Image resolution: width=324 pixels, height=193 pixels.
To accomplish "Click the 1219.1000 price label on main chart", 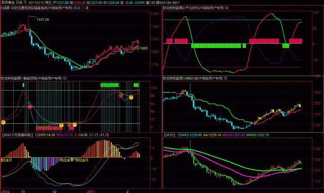I will point(139,49).
